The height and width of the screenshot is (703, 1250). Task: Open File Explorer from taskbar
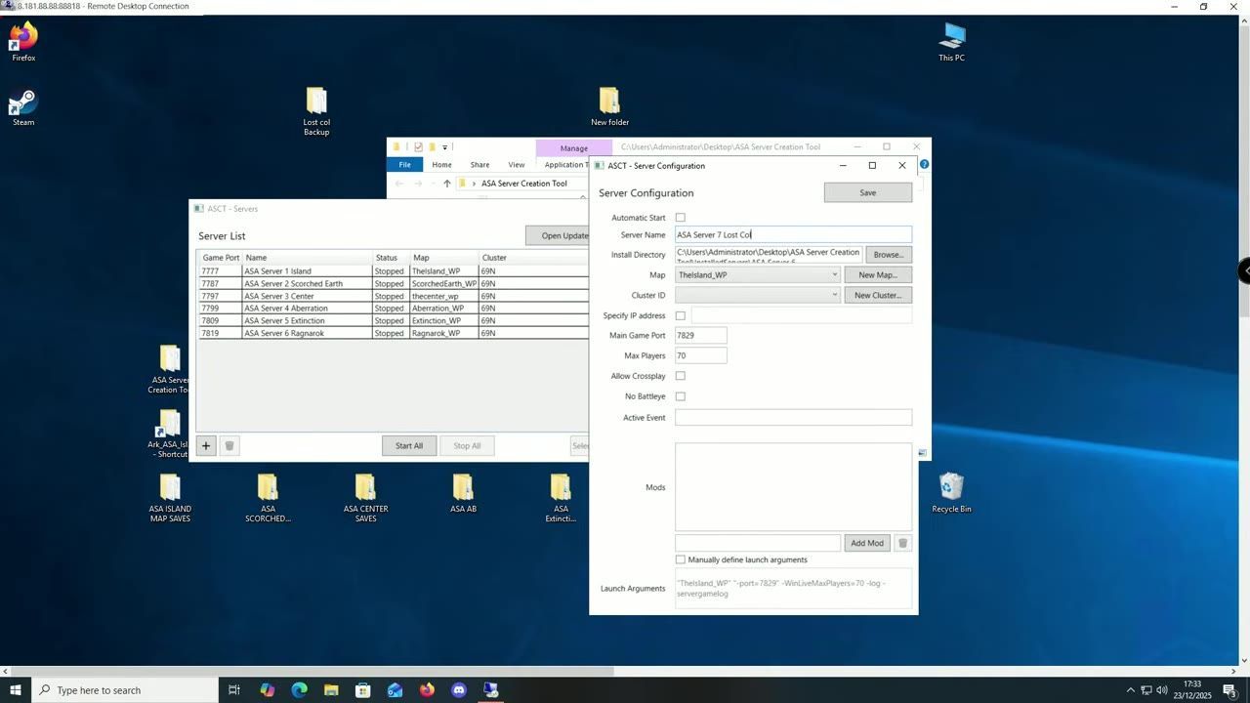click(x=331, y=690)
